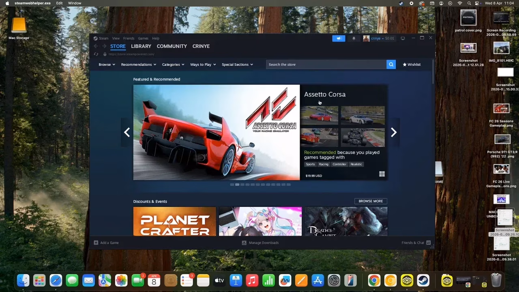Open your Wishlist

tap(412, 64)
